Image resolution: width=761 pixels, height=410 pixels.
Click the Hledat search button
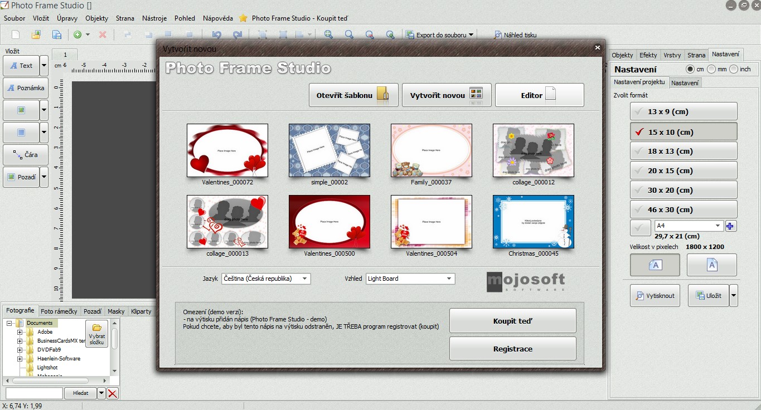pos(81,393)
